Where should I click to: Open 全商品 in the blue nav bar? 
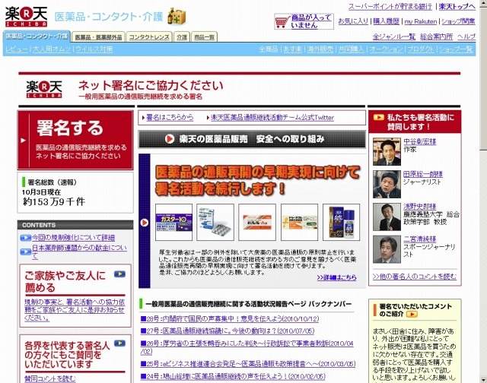269,49
